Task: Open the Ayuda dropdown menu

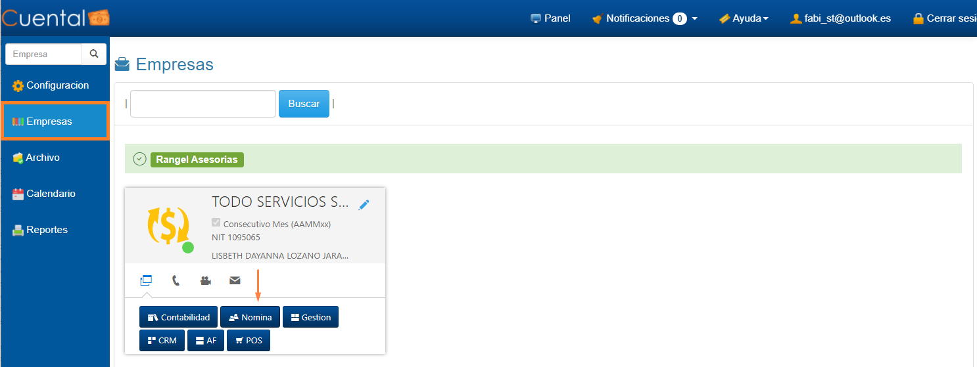Action: [x=744, y=18]
